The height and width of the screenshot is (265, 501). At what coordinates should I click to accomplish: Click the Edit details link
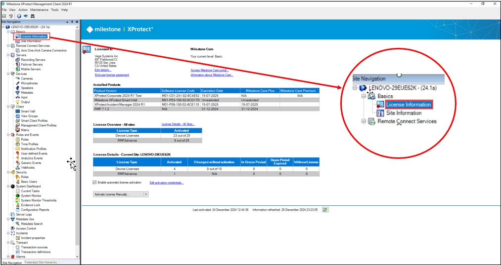tap(103, 70)
